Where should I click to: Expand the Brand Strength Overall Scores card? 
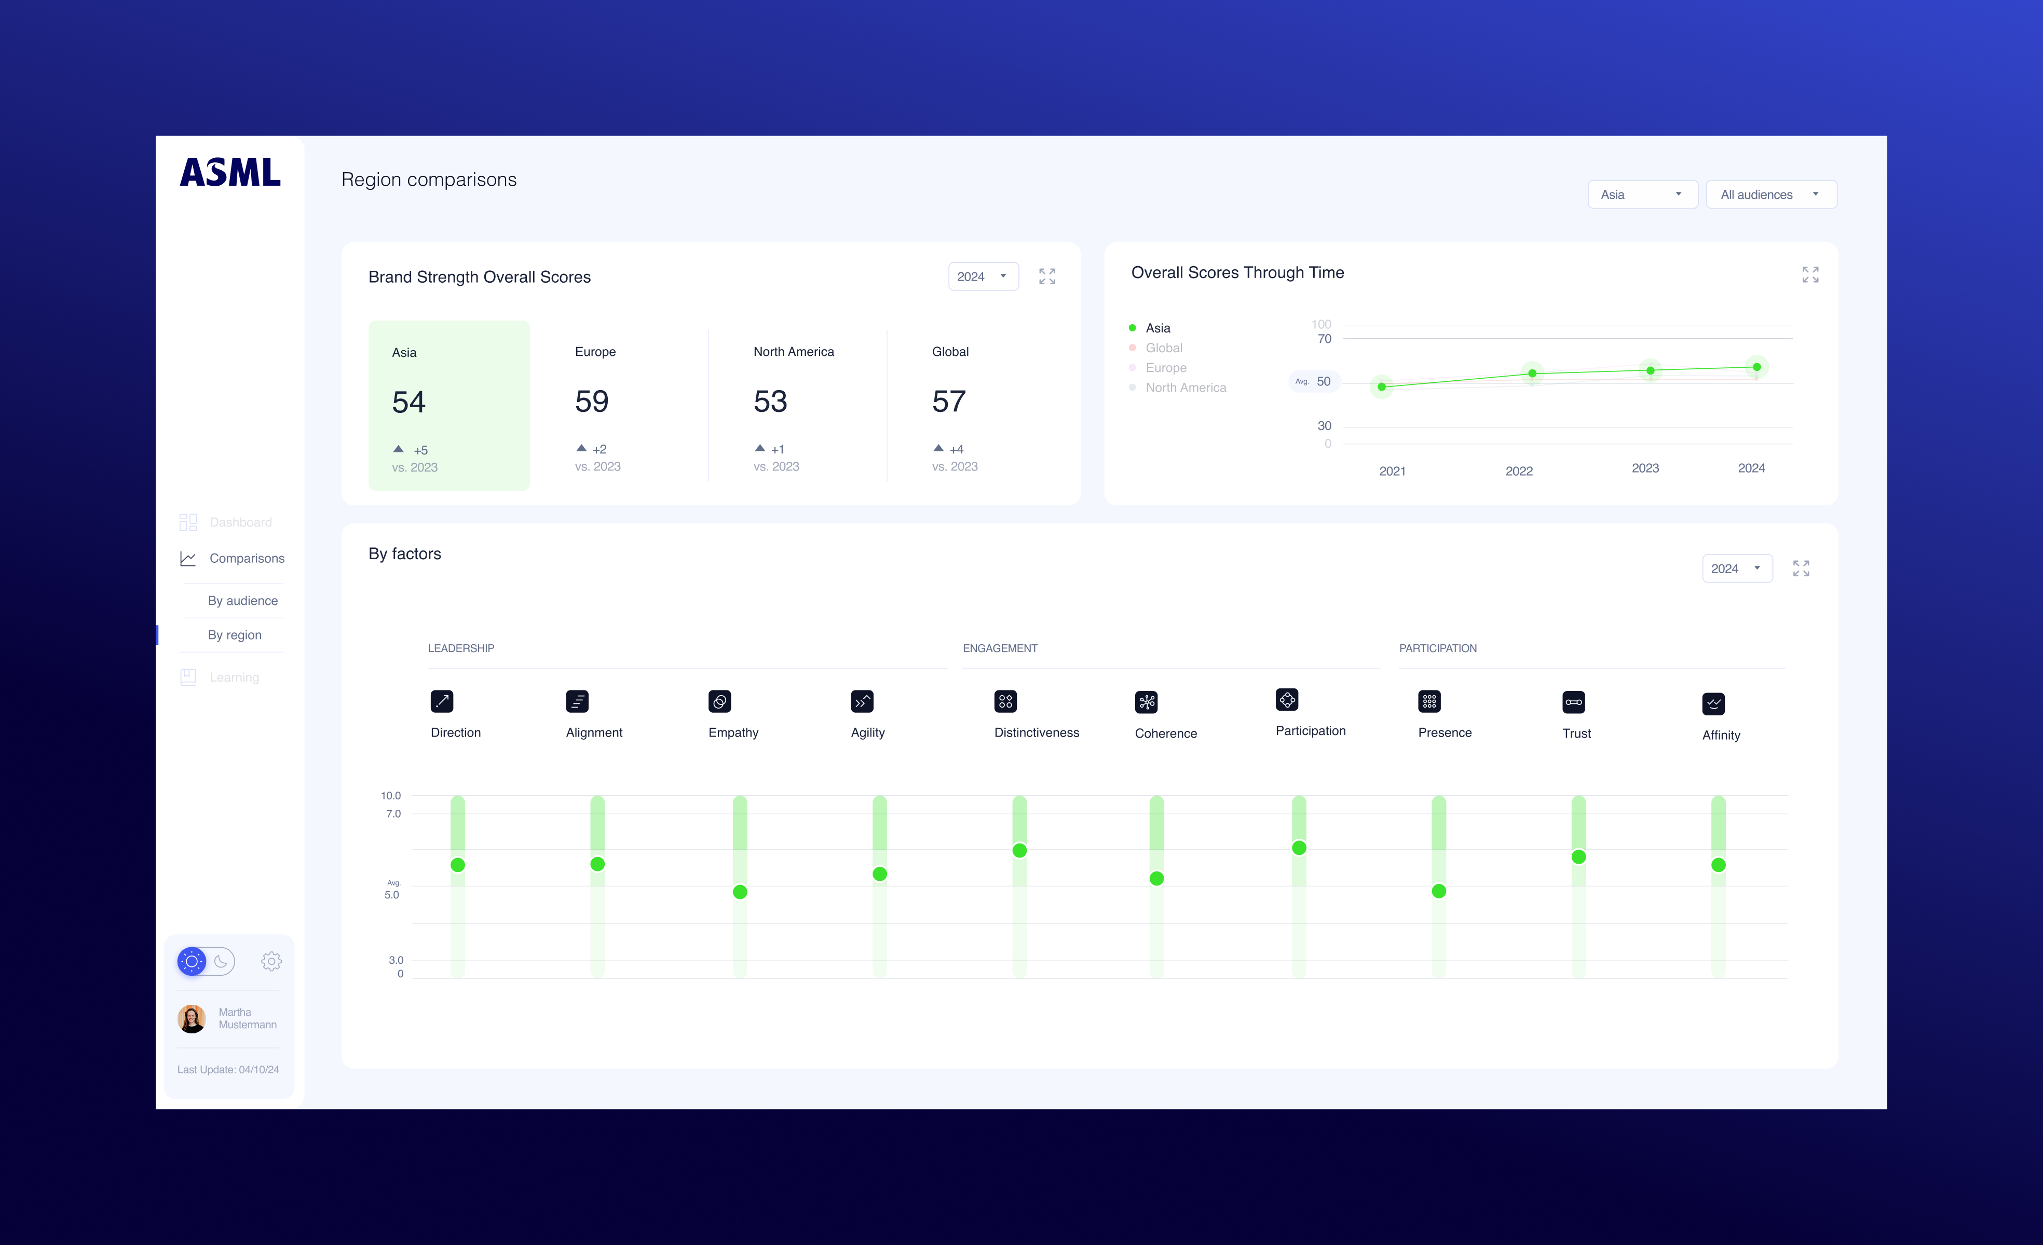pyautogui.click(x=1047, y=276)
